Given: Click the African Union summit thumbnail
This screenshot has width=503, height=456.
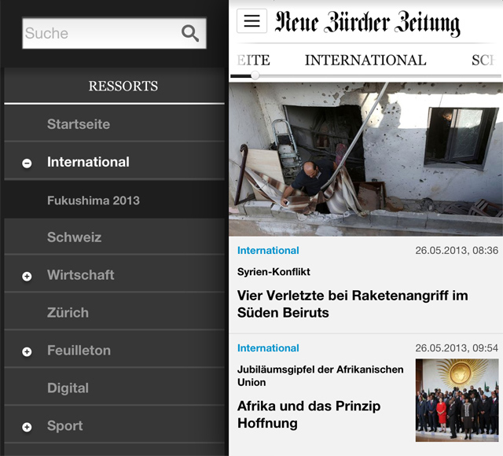Looking at the screenshot, I should click(457, 400).
